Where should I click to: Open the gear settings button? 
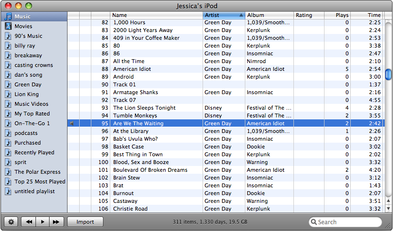[x=11, y=222]
